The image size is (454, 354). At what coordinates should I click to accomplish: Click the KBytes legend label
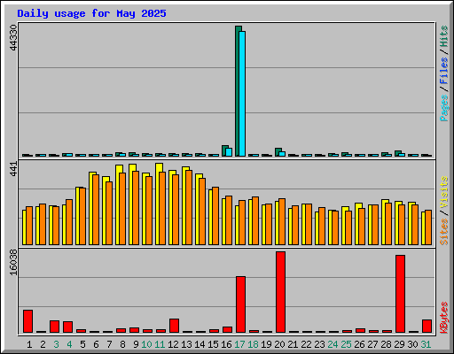444,318
